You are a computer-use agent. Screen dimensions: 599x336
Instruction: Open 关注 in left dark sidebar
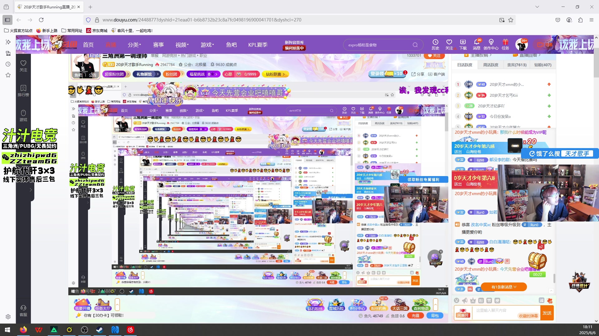point(23,66)
